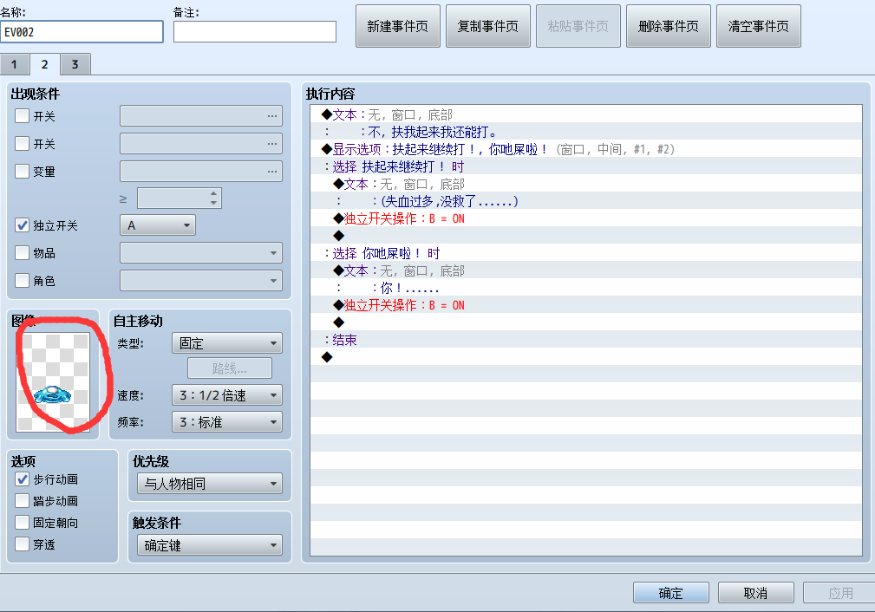Click the first 开关 selection field
875x612 pixels.
(201, 116)
